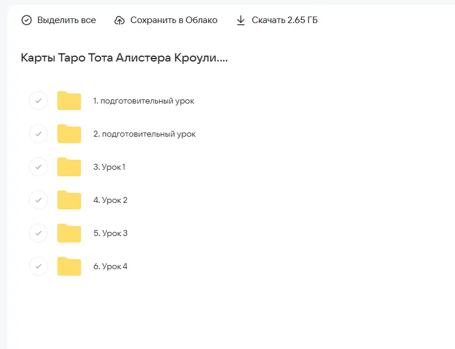Enable the checkbox beside 6. Урок 4

click(38, 267)
